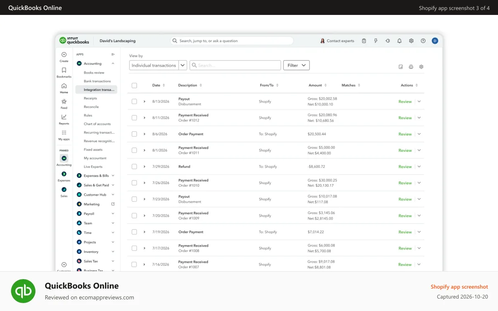
Task: Click the transactions Search field
Action: [235, 66]
